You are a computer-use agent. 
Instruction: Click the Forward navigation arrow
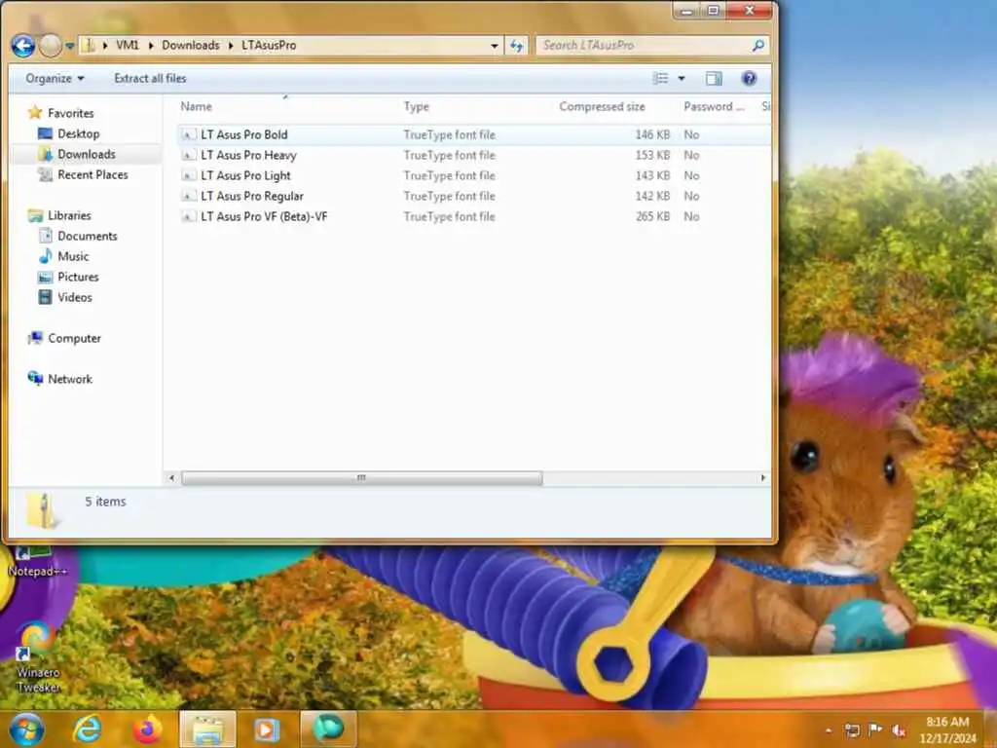tap(51, 45)
